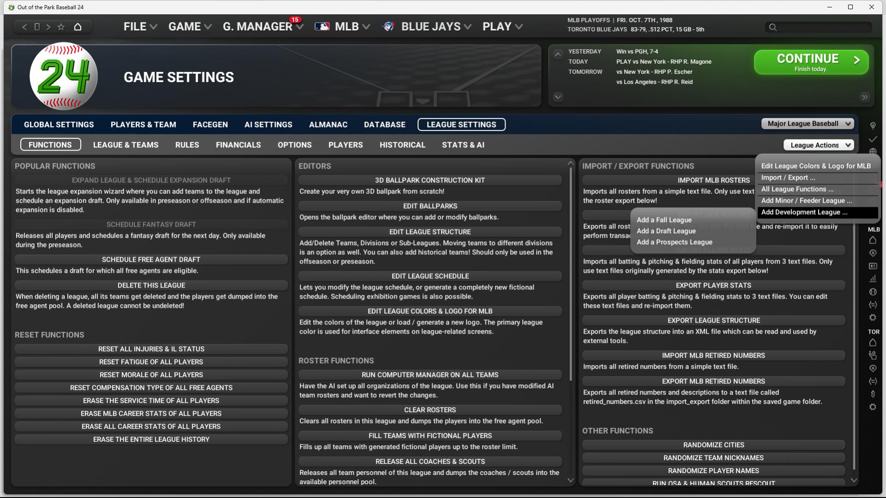Viewport: 886px width, 498px height.
Task: Click the dollar sign icon under TOR sidebar
Action: click(873, 394)
